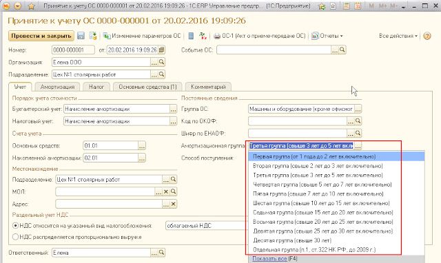
Task: Open calculator icon in title bar
Action: coord(347,6)
